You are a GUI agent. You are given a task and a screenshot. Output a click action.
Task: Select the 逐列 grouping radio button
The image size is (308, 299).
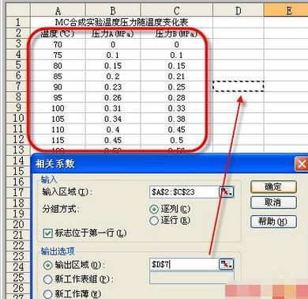click(x=154, y=210)
